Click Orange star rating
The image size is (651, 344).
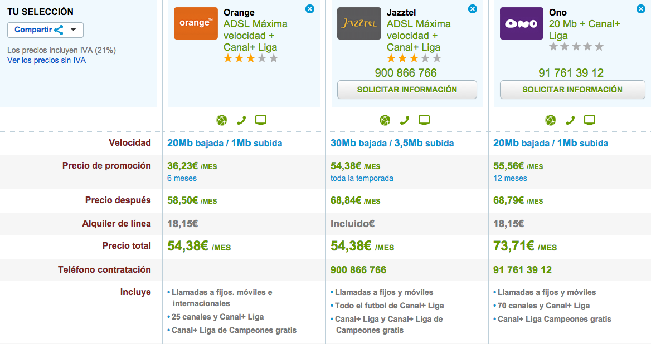[251, 58]
